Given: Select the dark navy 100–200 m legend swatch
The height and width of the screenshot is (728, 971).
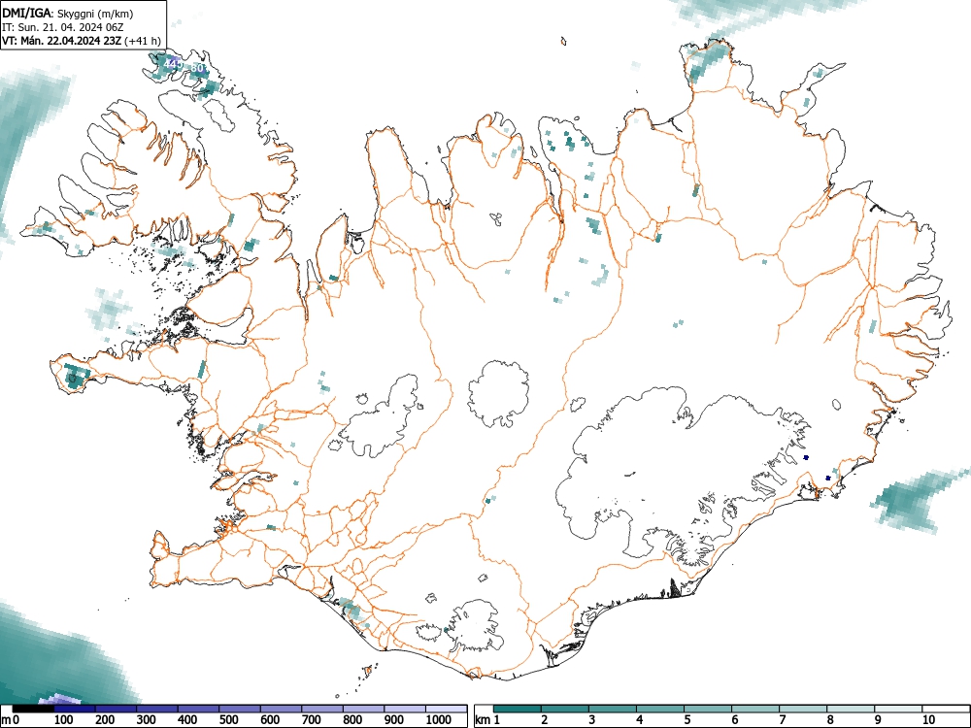Looking at the screenshot, I should tap(75, 709).
